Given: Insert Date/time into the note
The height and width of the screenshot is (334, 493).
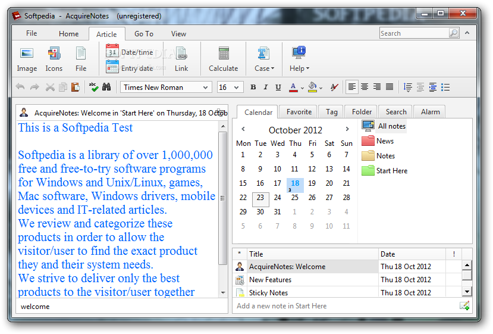Looking at the screenshot, I should click(130, 52).
